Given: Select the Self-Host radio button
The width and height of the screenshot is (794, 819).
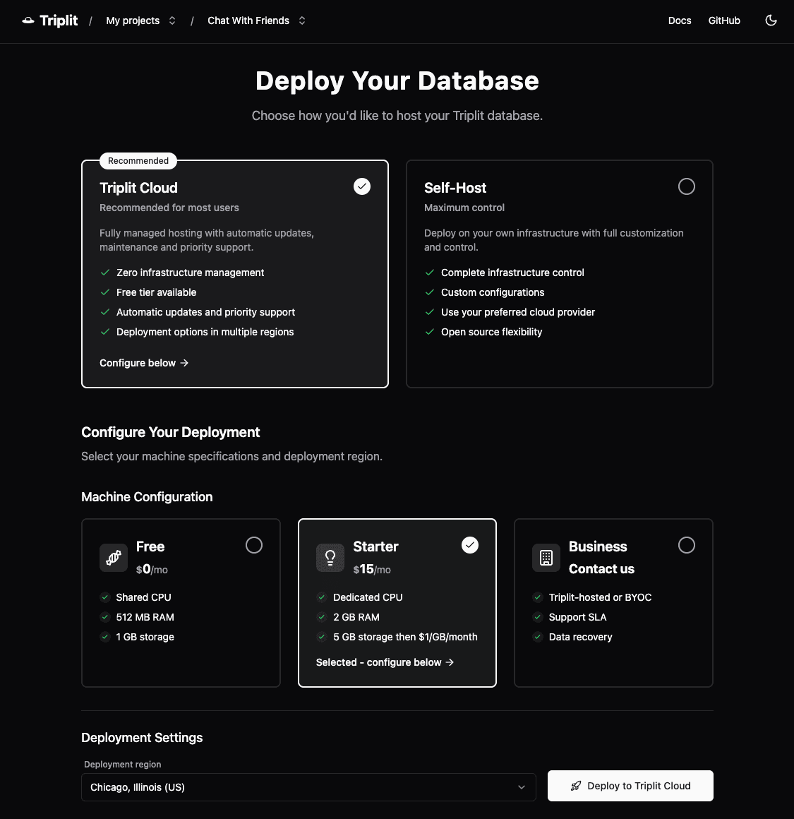Looking at the screenshot, I should (686, 186).
